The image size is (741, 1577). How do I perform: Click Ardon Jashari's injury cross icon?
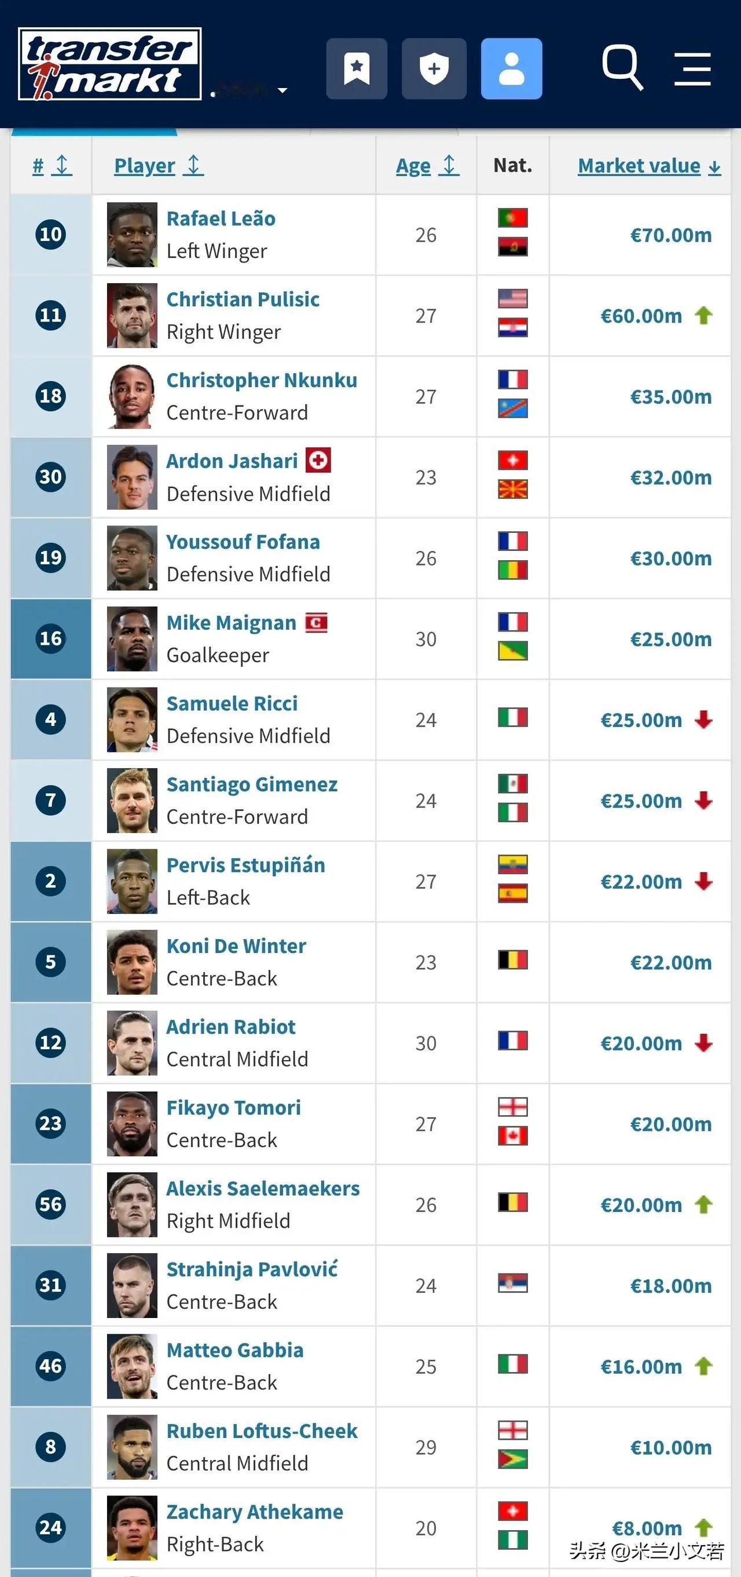(x=318, y=461)
